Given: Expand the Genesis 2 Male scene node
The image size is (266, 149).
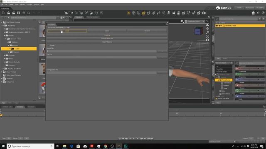Looking at the screenshot, I should (x=222, y=26).
